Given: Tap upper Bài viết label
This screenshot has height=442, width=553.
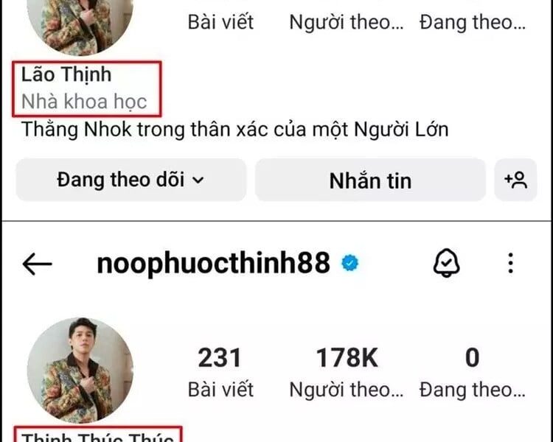Looking at the screenshot, I should coord(220,22).
